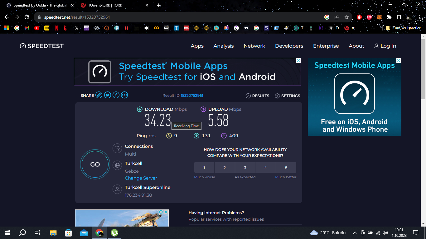Open the beIN Sports bookmark
The image size is (426, 239).
(x=87, y=28)
